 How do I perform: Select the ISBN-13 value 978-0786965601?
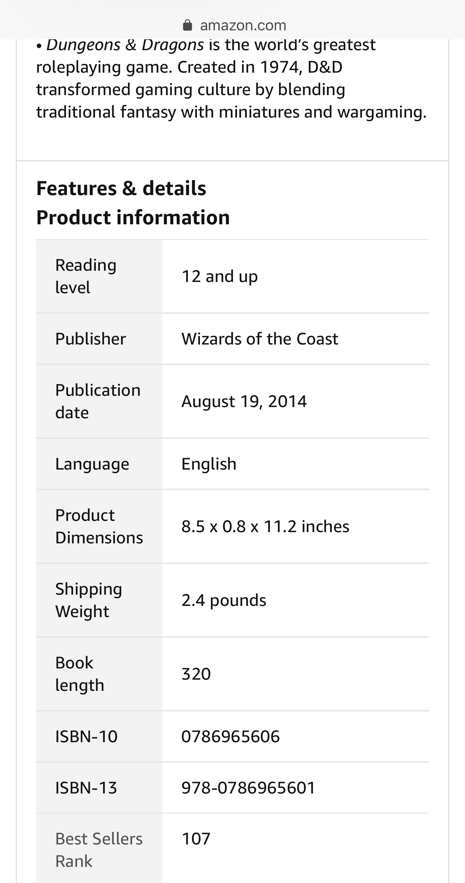coord(248,788)
